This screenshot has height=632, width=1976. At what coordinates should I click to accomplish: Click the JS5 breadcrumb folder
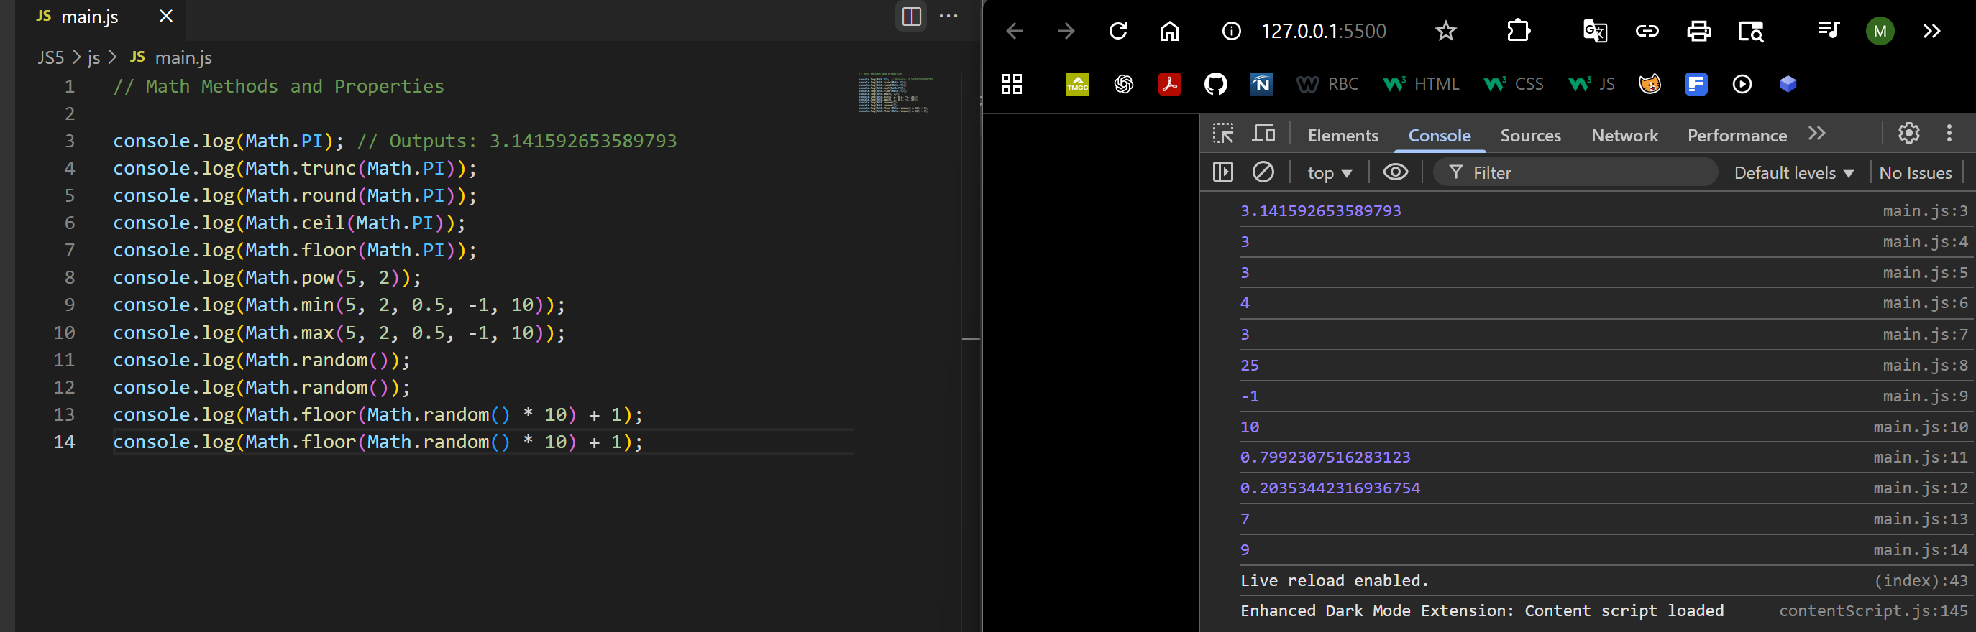click(50, 57)
